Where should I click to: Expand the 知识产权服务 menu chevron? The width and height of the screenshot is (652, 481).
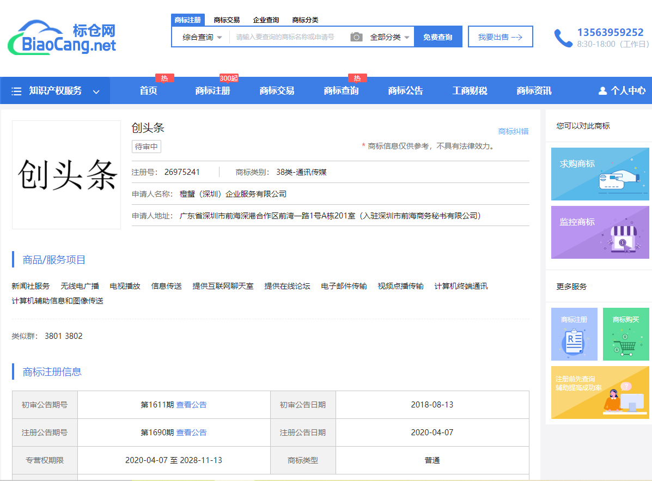tap(96, 92)
